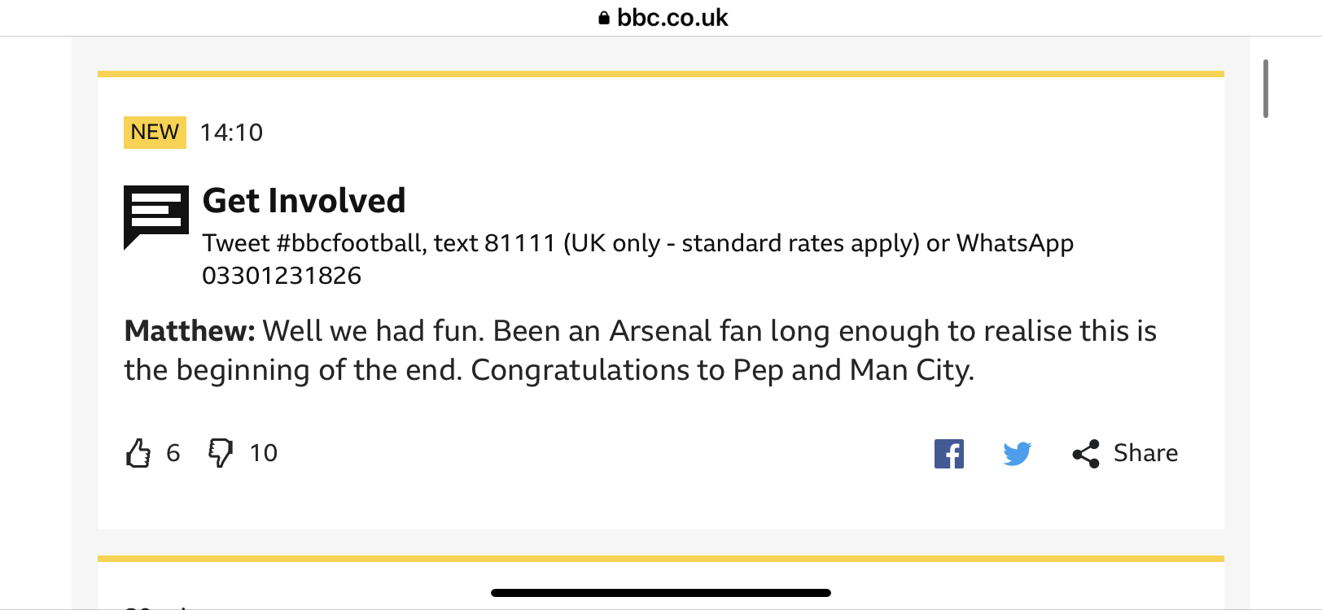Tap the padlock icon beside bbc.co.uk
The image size is (1322, 610).
pyautogui.click(x=604, y=18)
